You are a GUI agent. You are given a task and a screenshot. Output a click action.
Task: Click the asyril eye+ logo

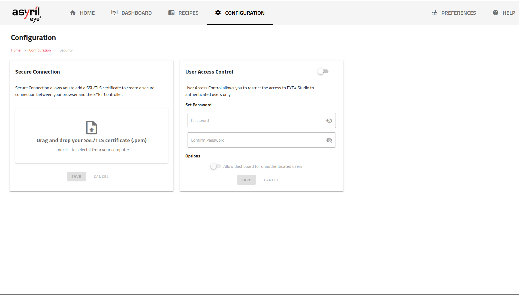pyautogui.click(x=27, y=14)
